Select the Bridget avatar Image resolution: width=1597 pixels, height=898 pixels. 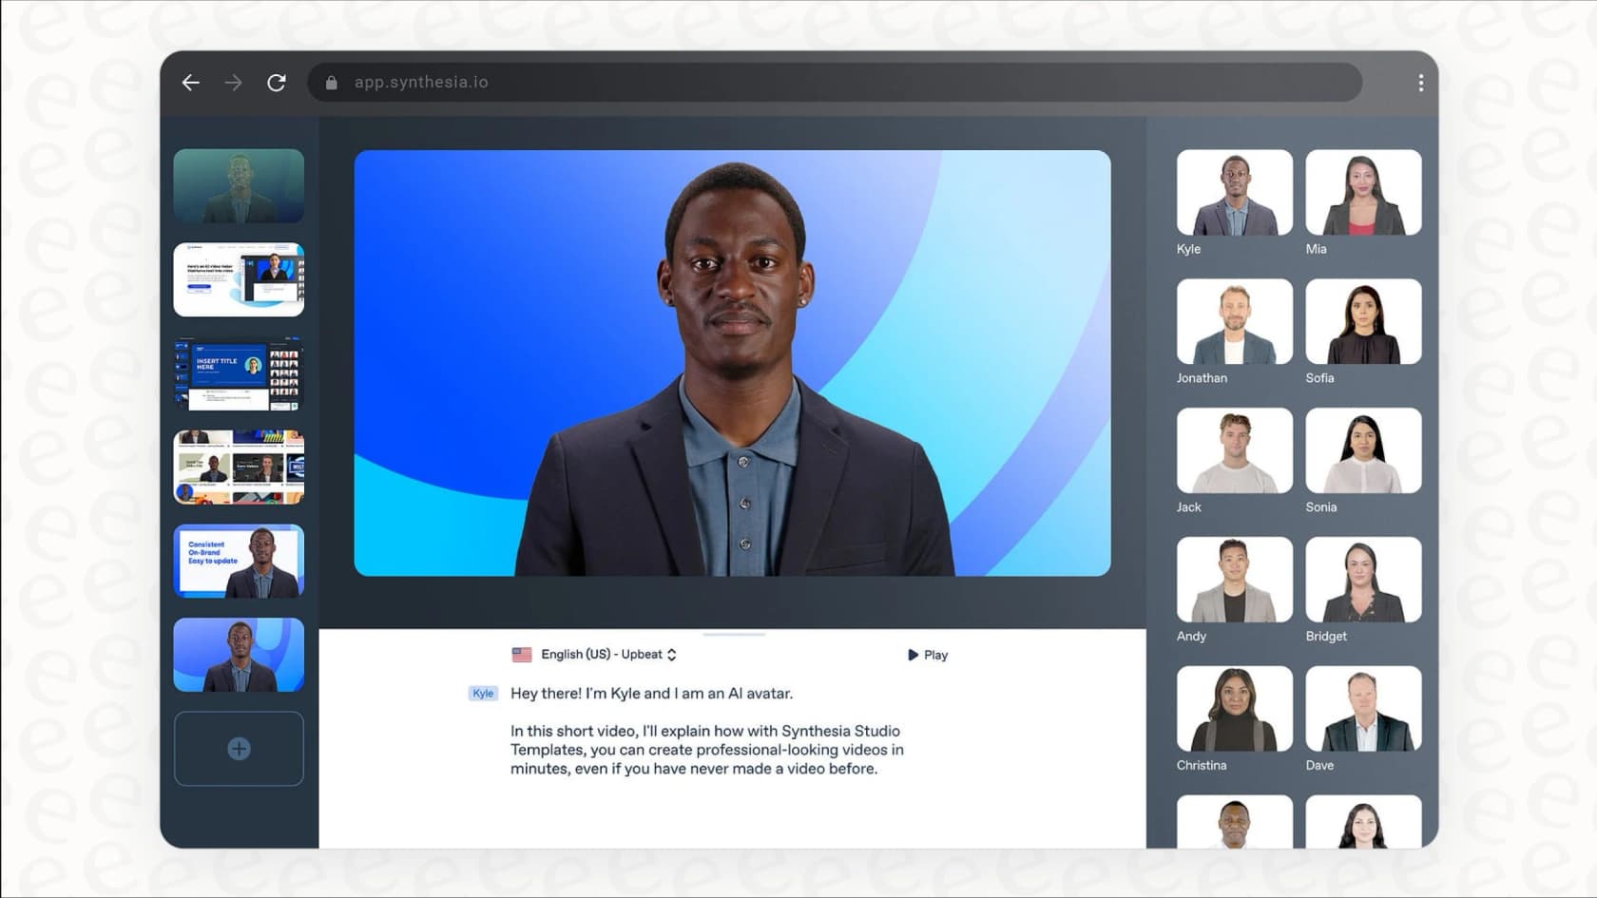coord(1363,581)
